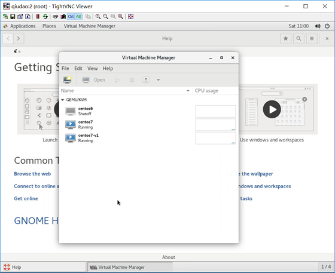Open the Help hamburger menu

(312, 39)
